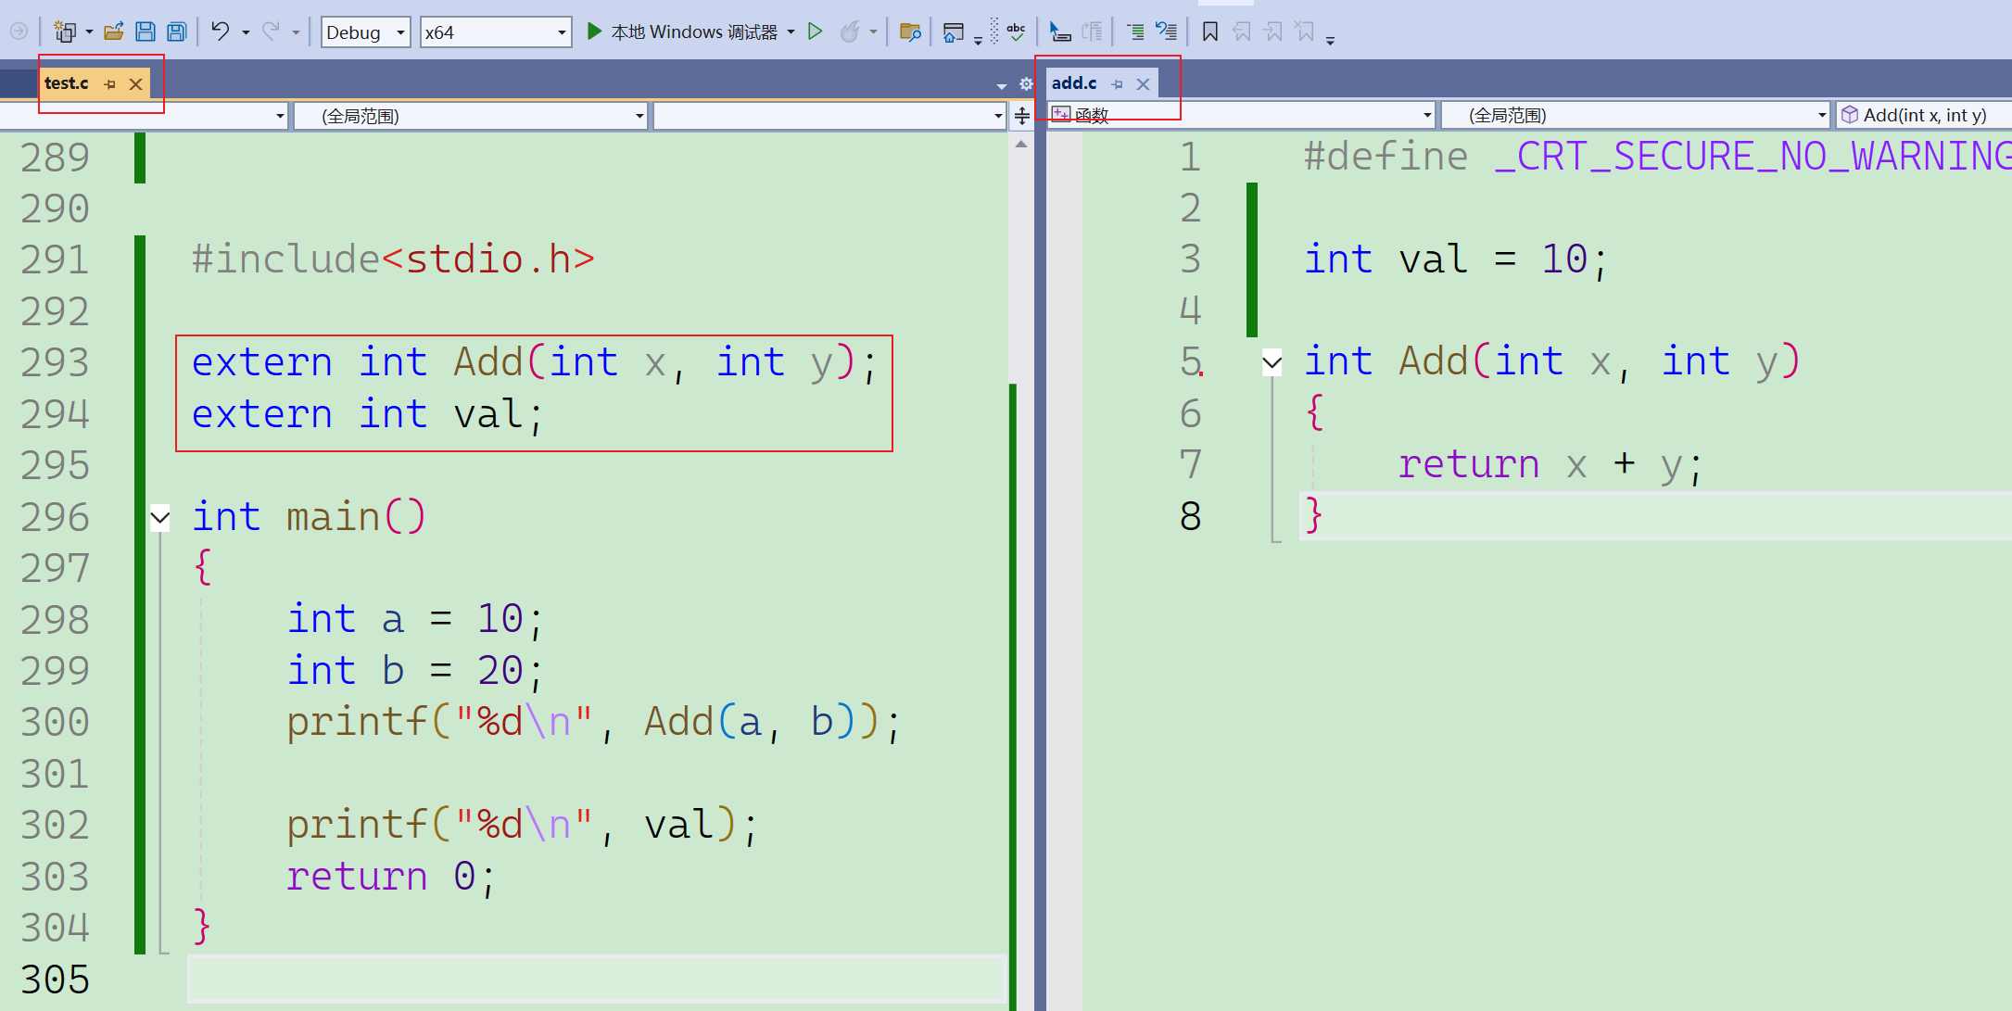This screenshot has width=2012, height=1011.
Task: Collapse the Add function in add.c
Action: [1272, 362]
